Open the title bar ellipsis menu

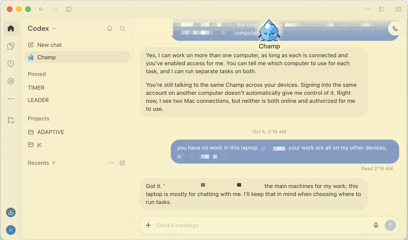coord(368,9)
